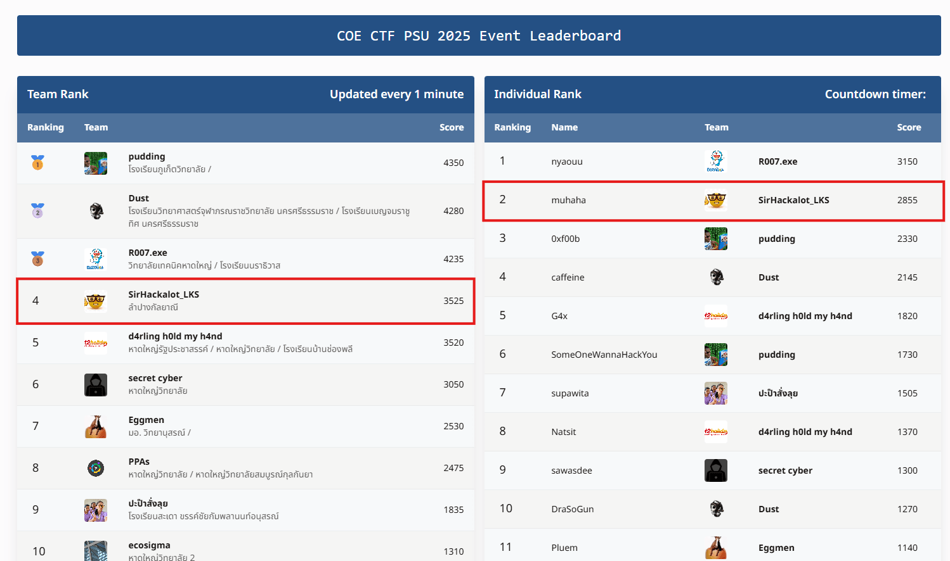The height and width of the screenshot is (561, 950).
Task: Click the PPAs globe avatar icon
Action: [x=96, y=468]
